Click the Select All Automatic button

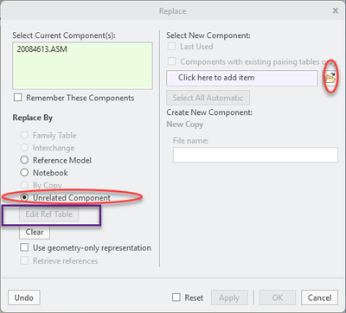point(208,98)
